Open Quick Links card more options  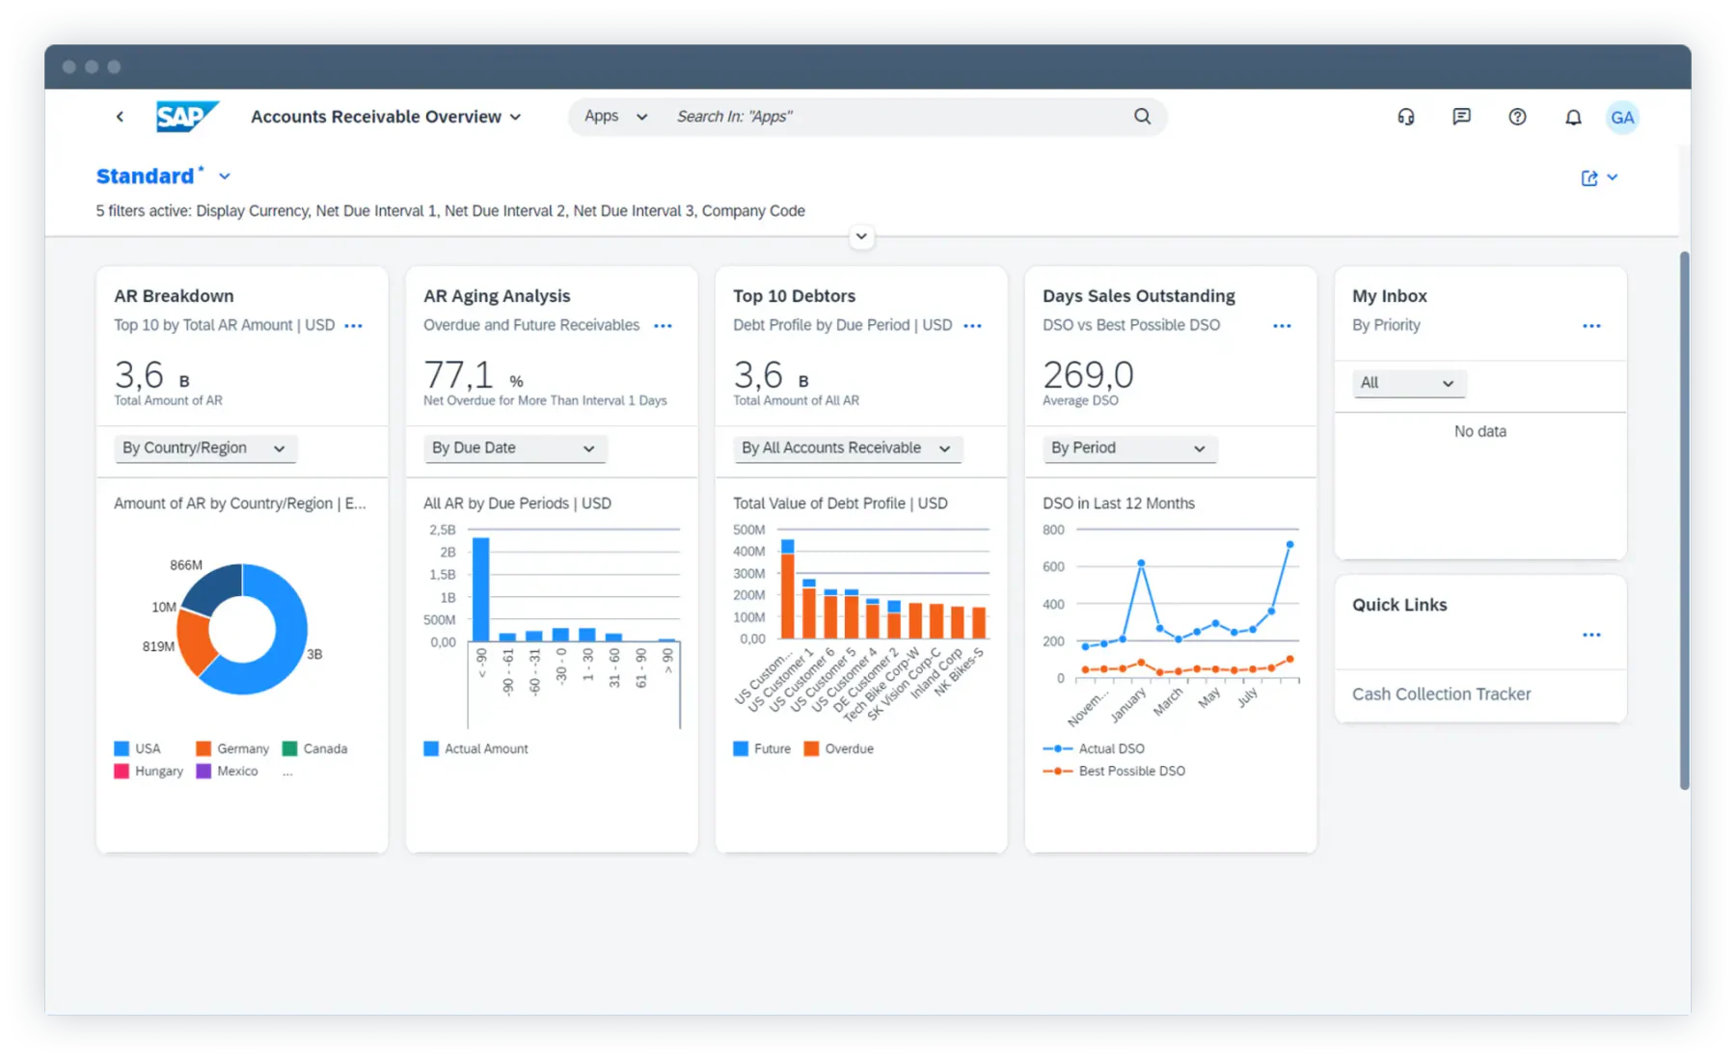click(x=1592, y=635)
